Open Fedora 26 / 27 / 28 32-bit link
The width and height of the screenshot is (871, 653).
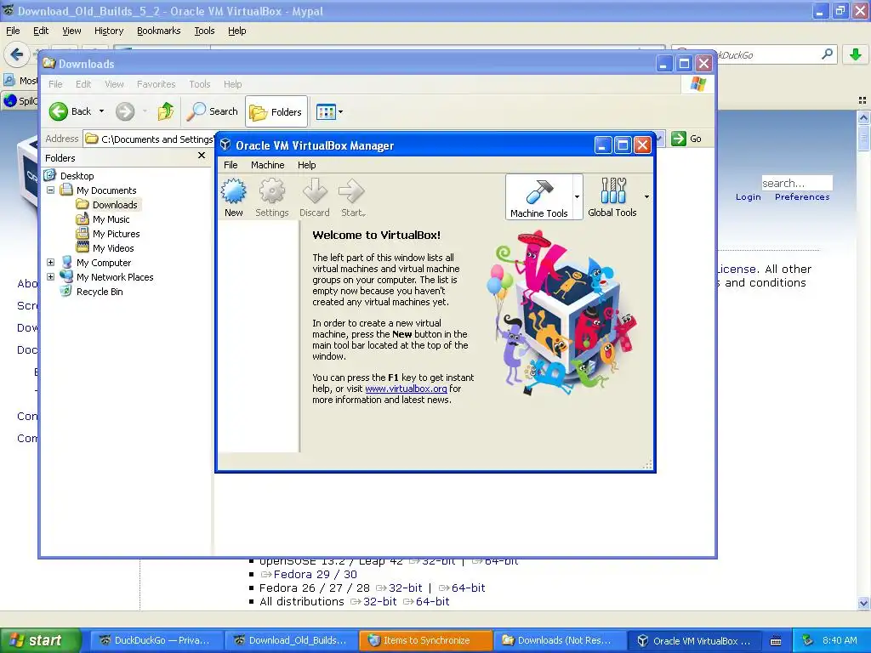pos(406,588)
